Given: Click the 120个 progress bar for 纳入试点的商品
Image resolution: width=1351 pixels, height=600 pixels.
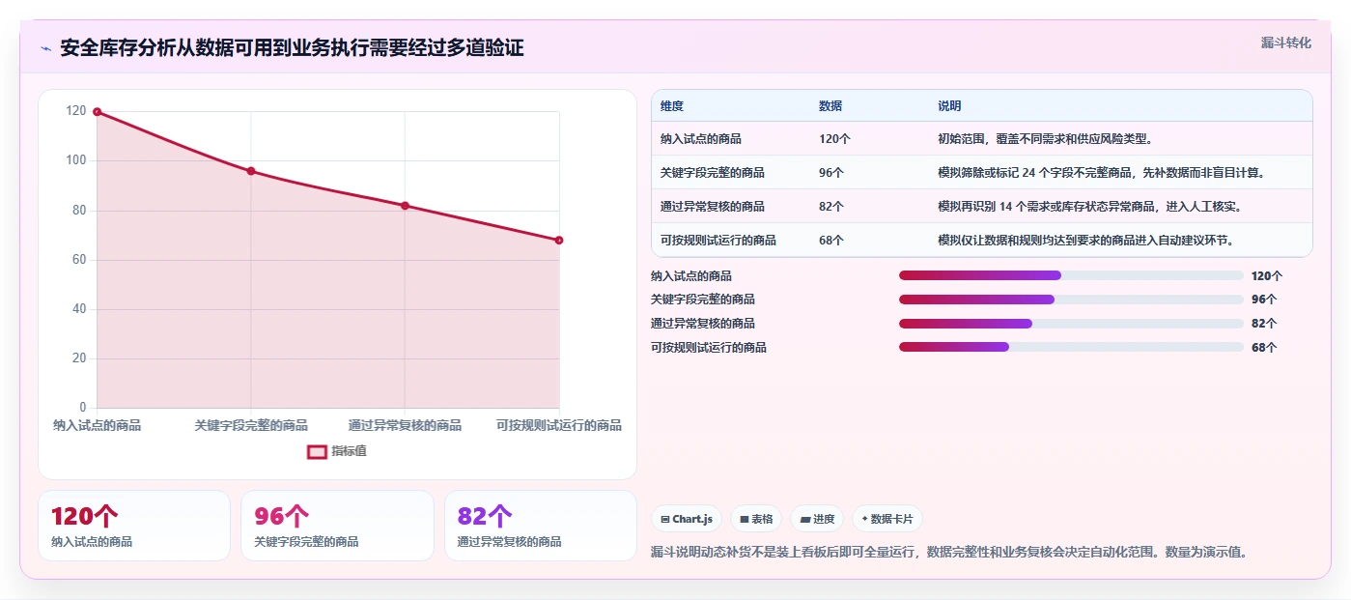Looking at the screenshot, I should [1071, 275].
